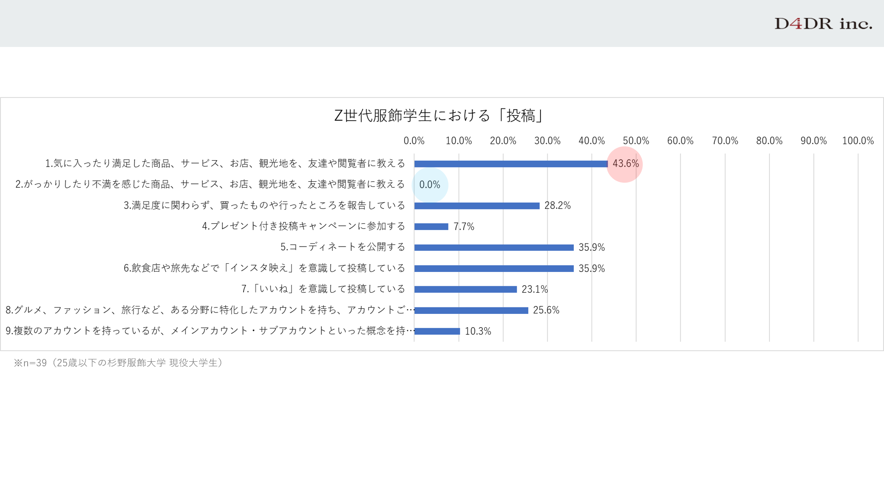Select the bar for item 3 (28.2%)
The image size is (884, 497).
(x=477, y=206)
